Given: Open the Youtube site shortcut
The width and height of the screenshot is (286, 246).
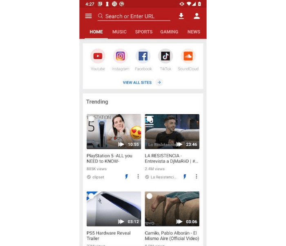Looking at the screenshot, I should (98, 60).
